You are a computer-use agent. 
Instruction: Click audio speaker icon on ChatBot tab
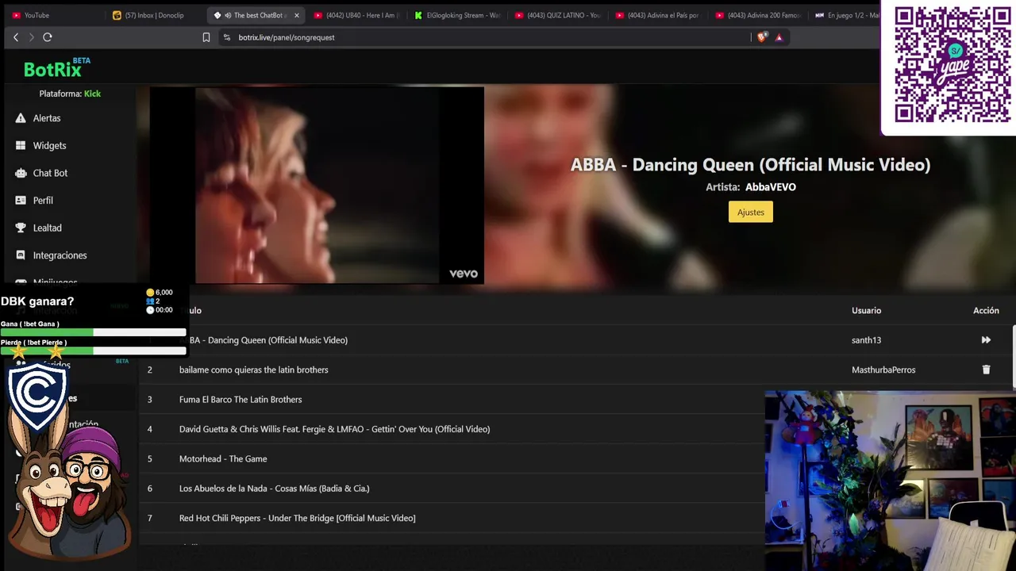point(228,15)
